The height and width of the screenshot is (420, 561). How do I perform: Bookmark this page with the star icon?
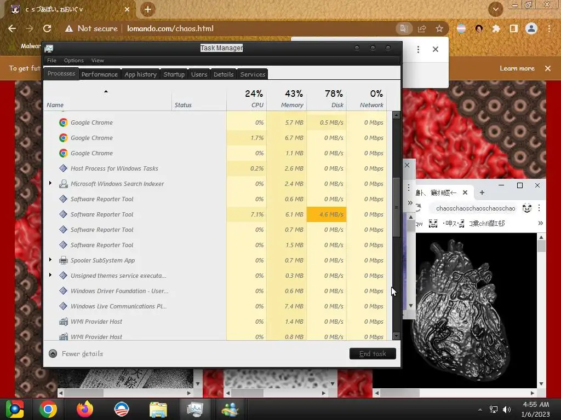click(439, 28)
